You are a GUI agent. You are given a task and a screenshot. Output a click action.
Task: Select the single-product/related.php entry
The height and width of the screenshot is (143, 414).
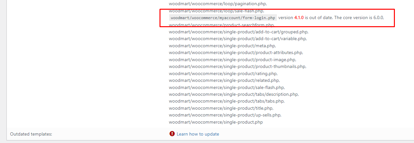coord(224,80)
